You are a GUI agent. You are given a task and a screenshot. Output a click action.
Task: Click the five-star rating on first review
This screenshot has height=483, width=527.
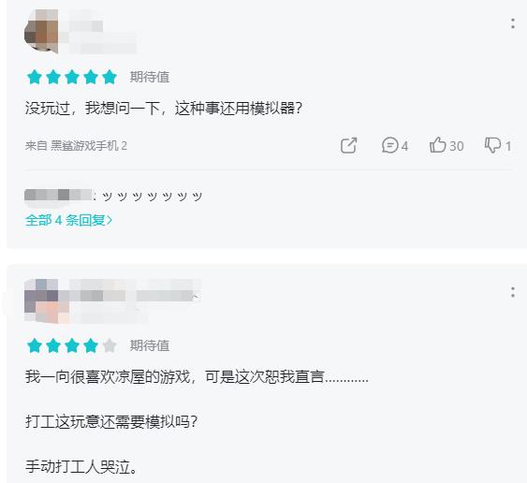point(72,77)
